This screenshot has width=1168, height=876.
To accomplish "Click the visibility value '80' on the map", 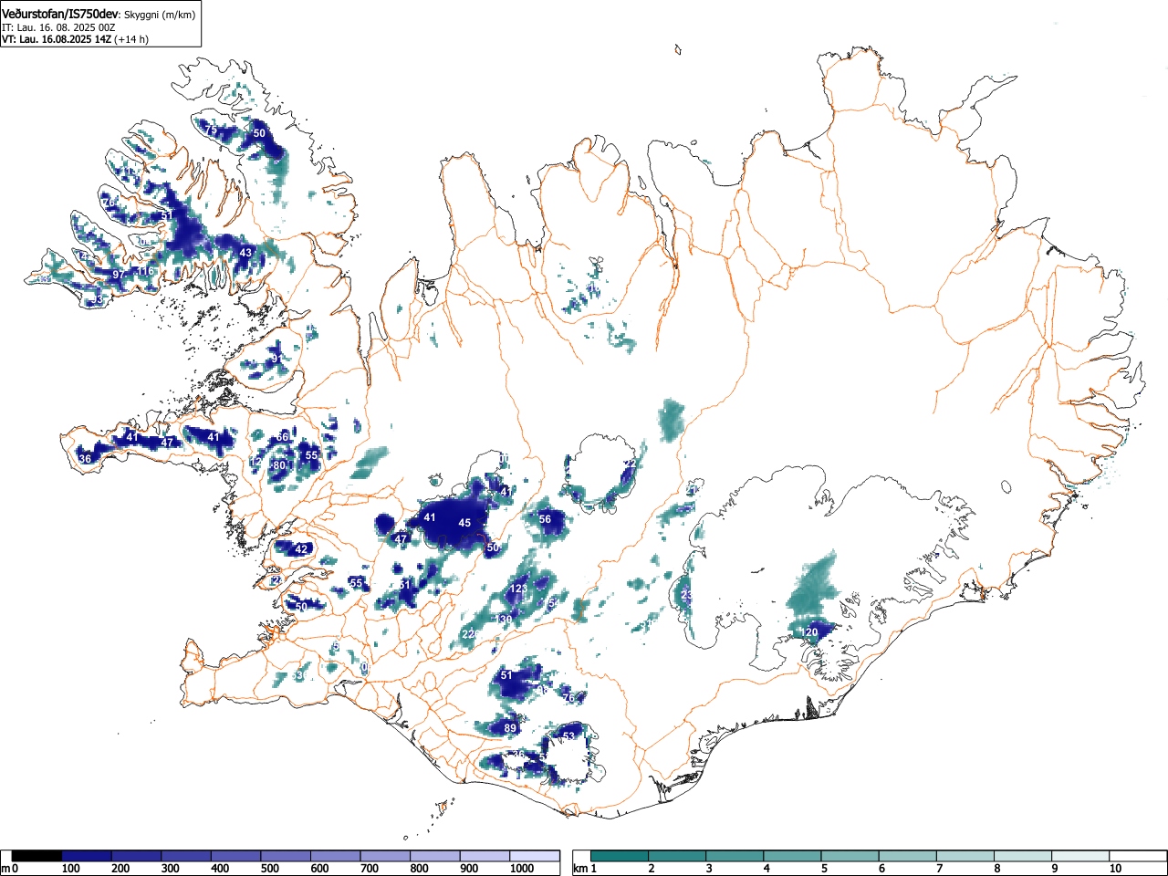I will 279,465.
